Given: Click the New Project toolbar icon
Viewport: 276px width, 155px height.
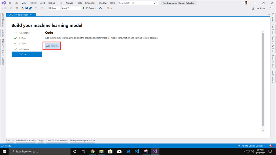Looking at the screenshot, I should (x=17, y=8).
